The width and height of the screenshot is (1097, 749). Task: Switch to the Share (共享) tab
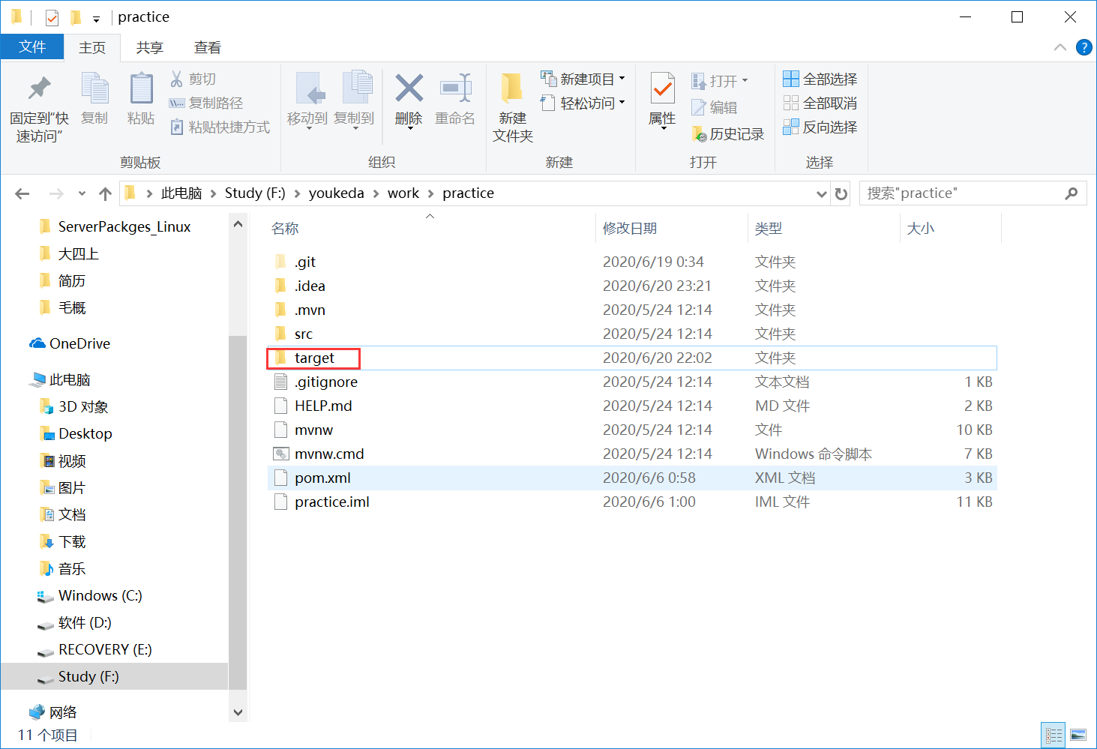[149, 47]
